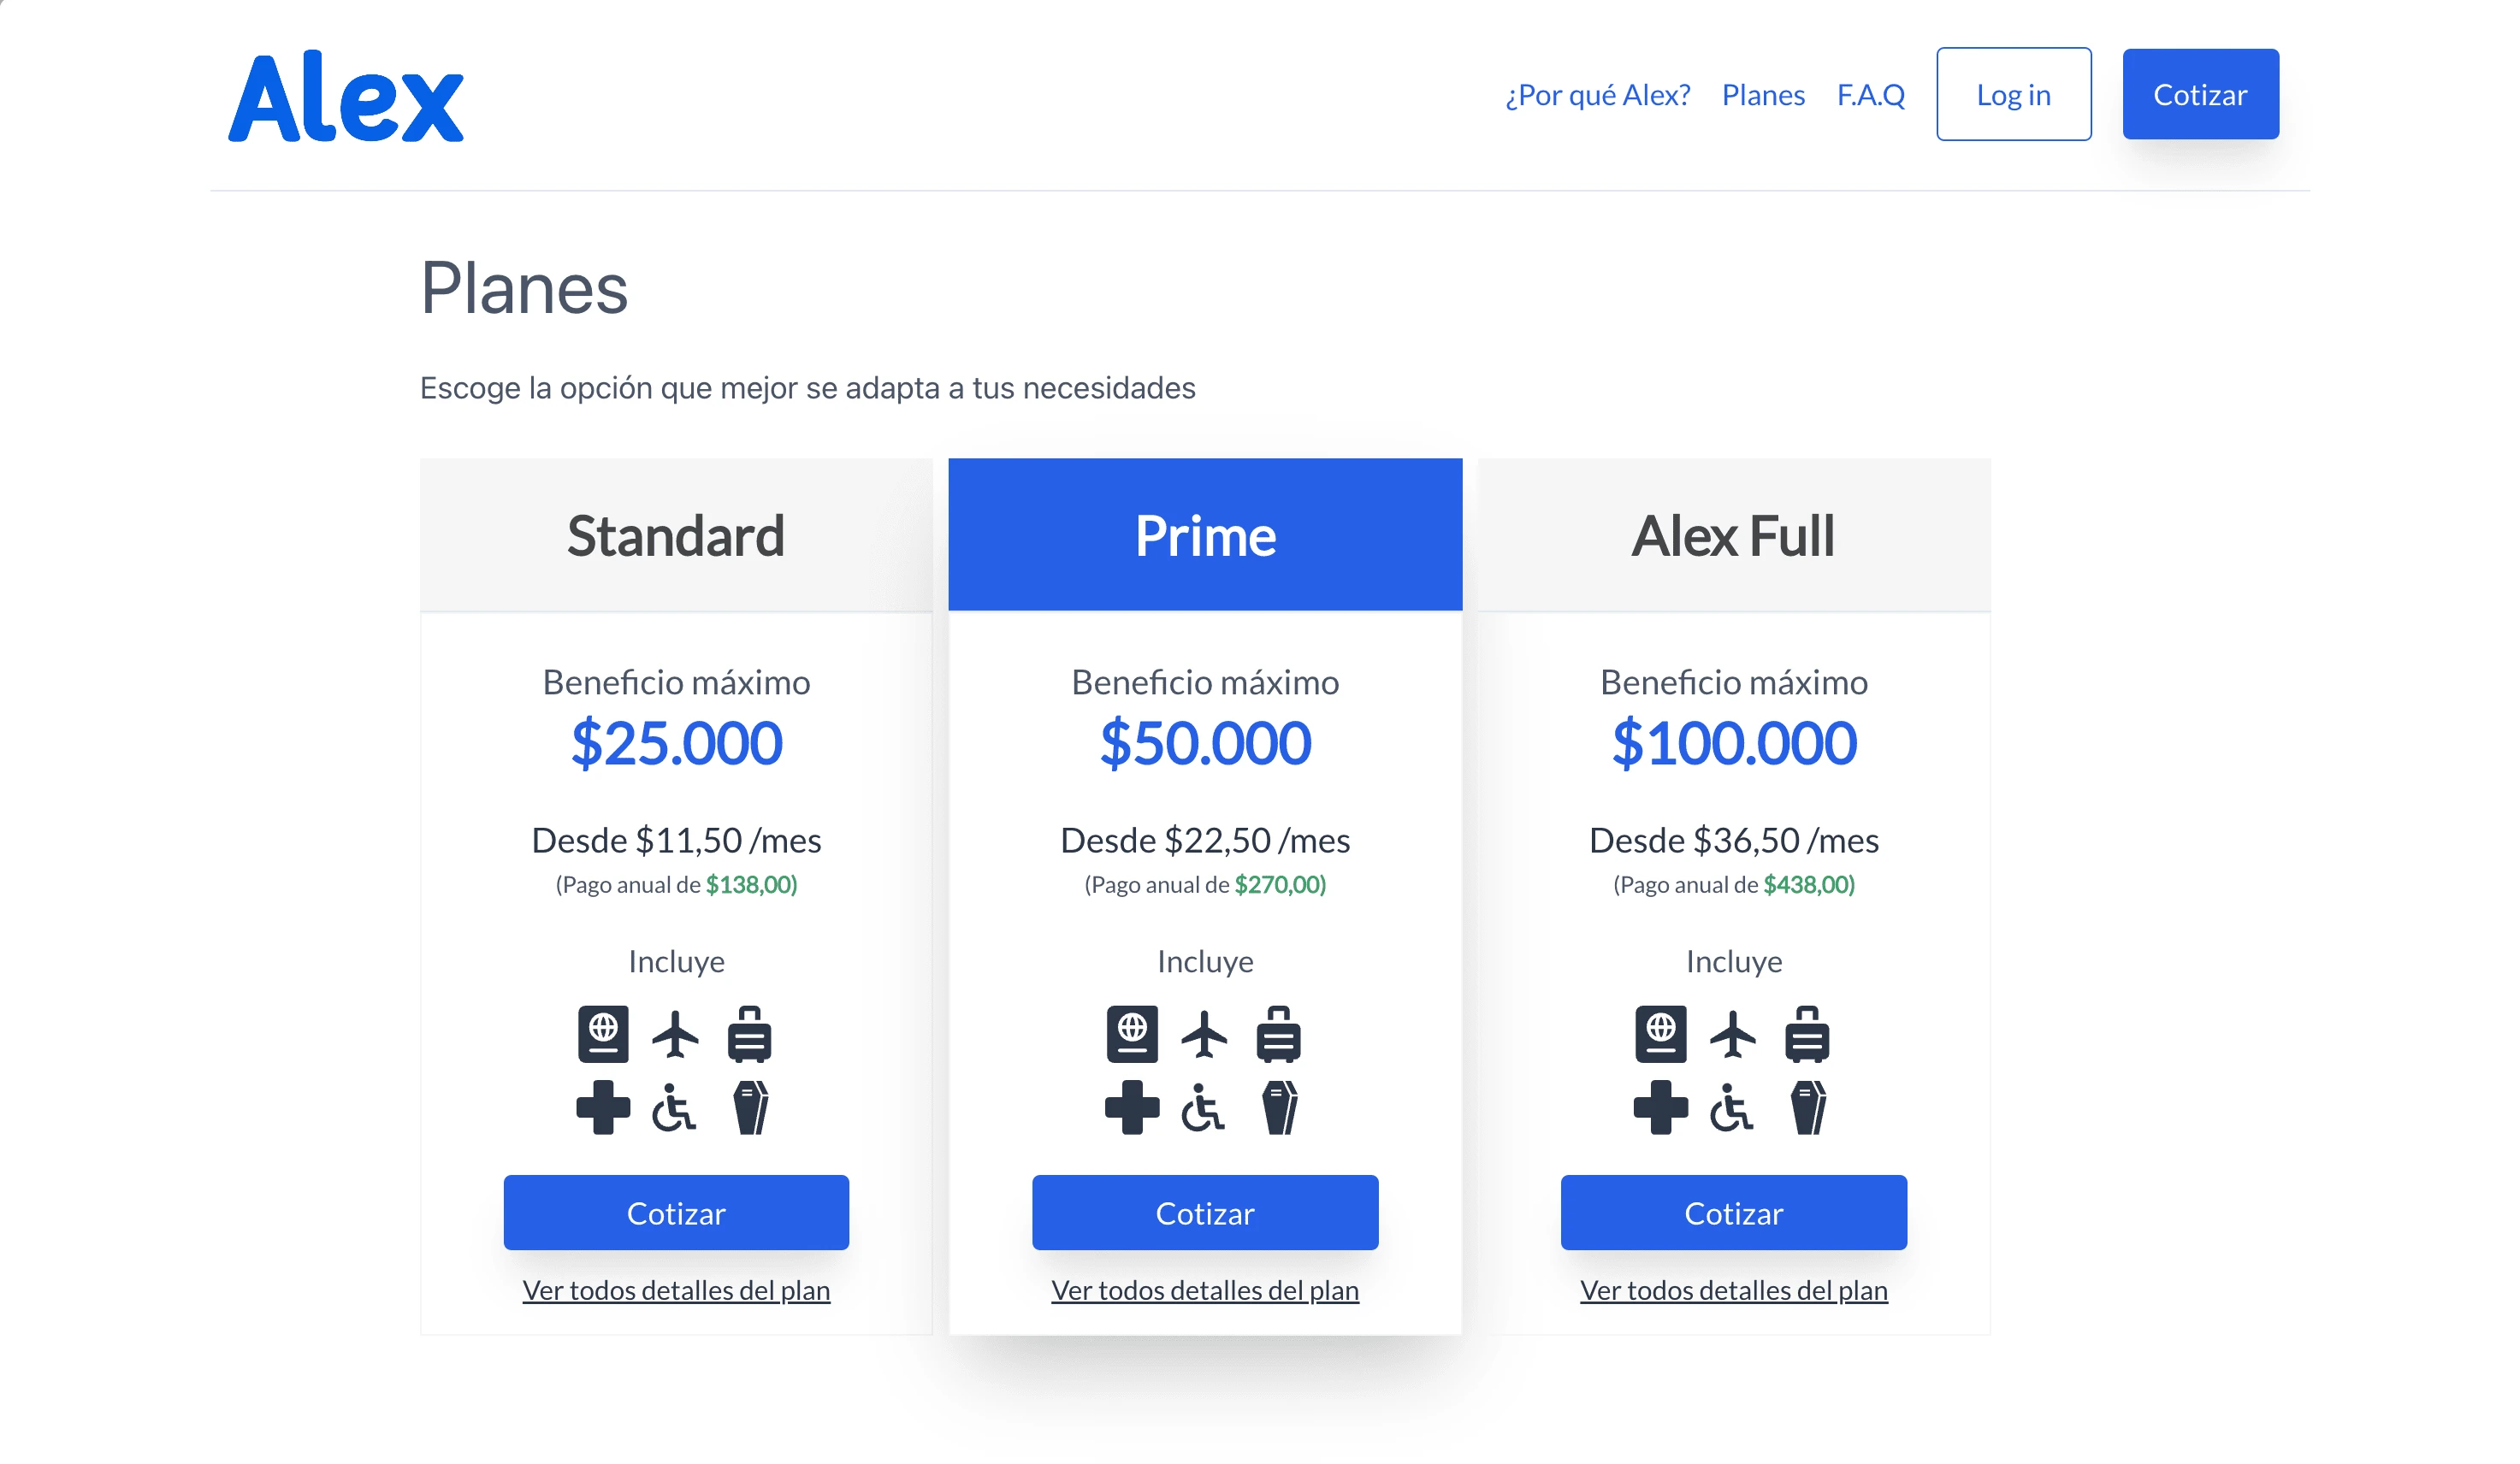Click the luggage icon in Alex Full plan
This screenshot has width=2520, height=1464.
tap(1807, 1034)
